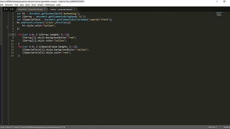This screenshot has width=230, height=129.
Task: Open the Find menu
Action: coord(16,5)
